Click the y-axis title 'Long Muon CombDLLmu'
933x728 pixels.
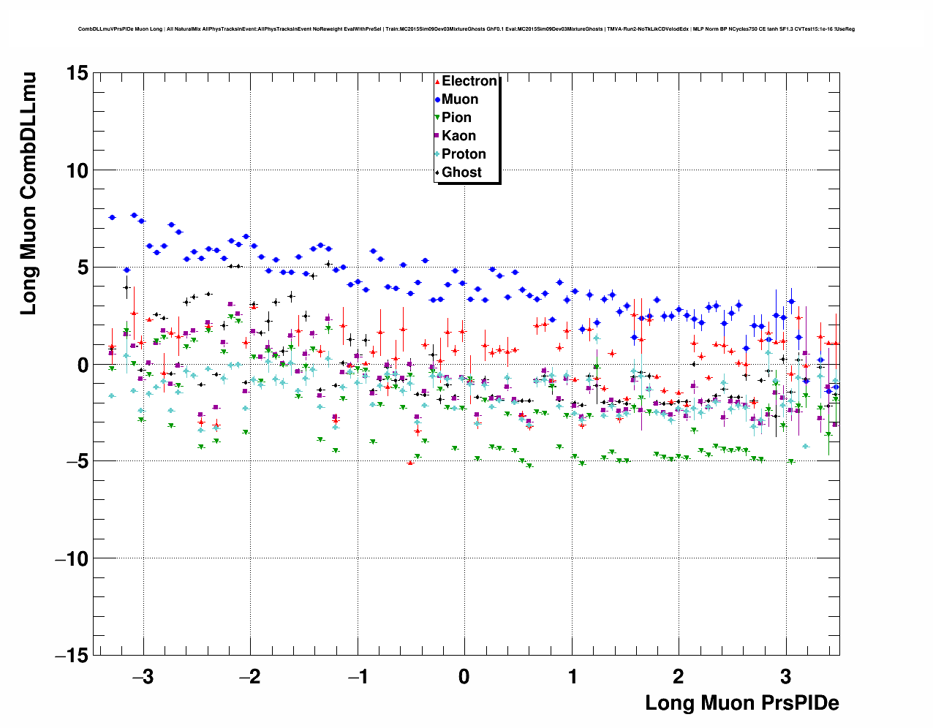click(x=28, y=194)
